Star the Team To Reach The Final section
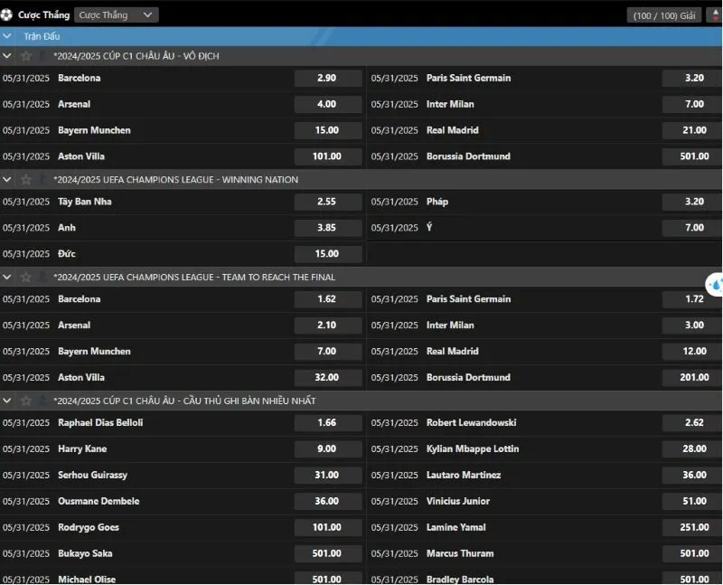 pyautogui.click(x=26, y=277)
